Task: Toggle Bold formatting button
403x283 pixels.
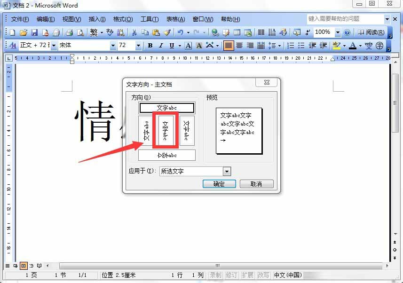Action: (x=150, y=46)
